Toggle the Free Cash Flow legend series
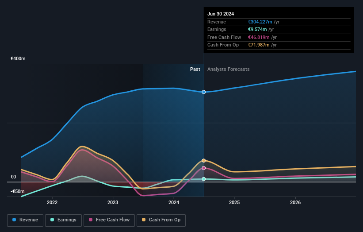The width and height of the screenshot is (363, 232). click(109, 220)
